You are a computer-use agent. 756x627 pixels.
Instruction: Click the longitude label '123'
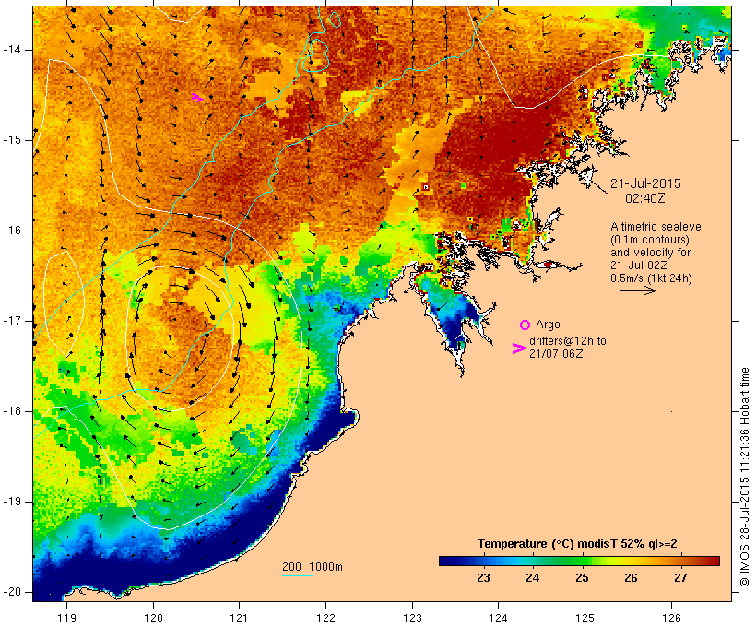(412, 618)
